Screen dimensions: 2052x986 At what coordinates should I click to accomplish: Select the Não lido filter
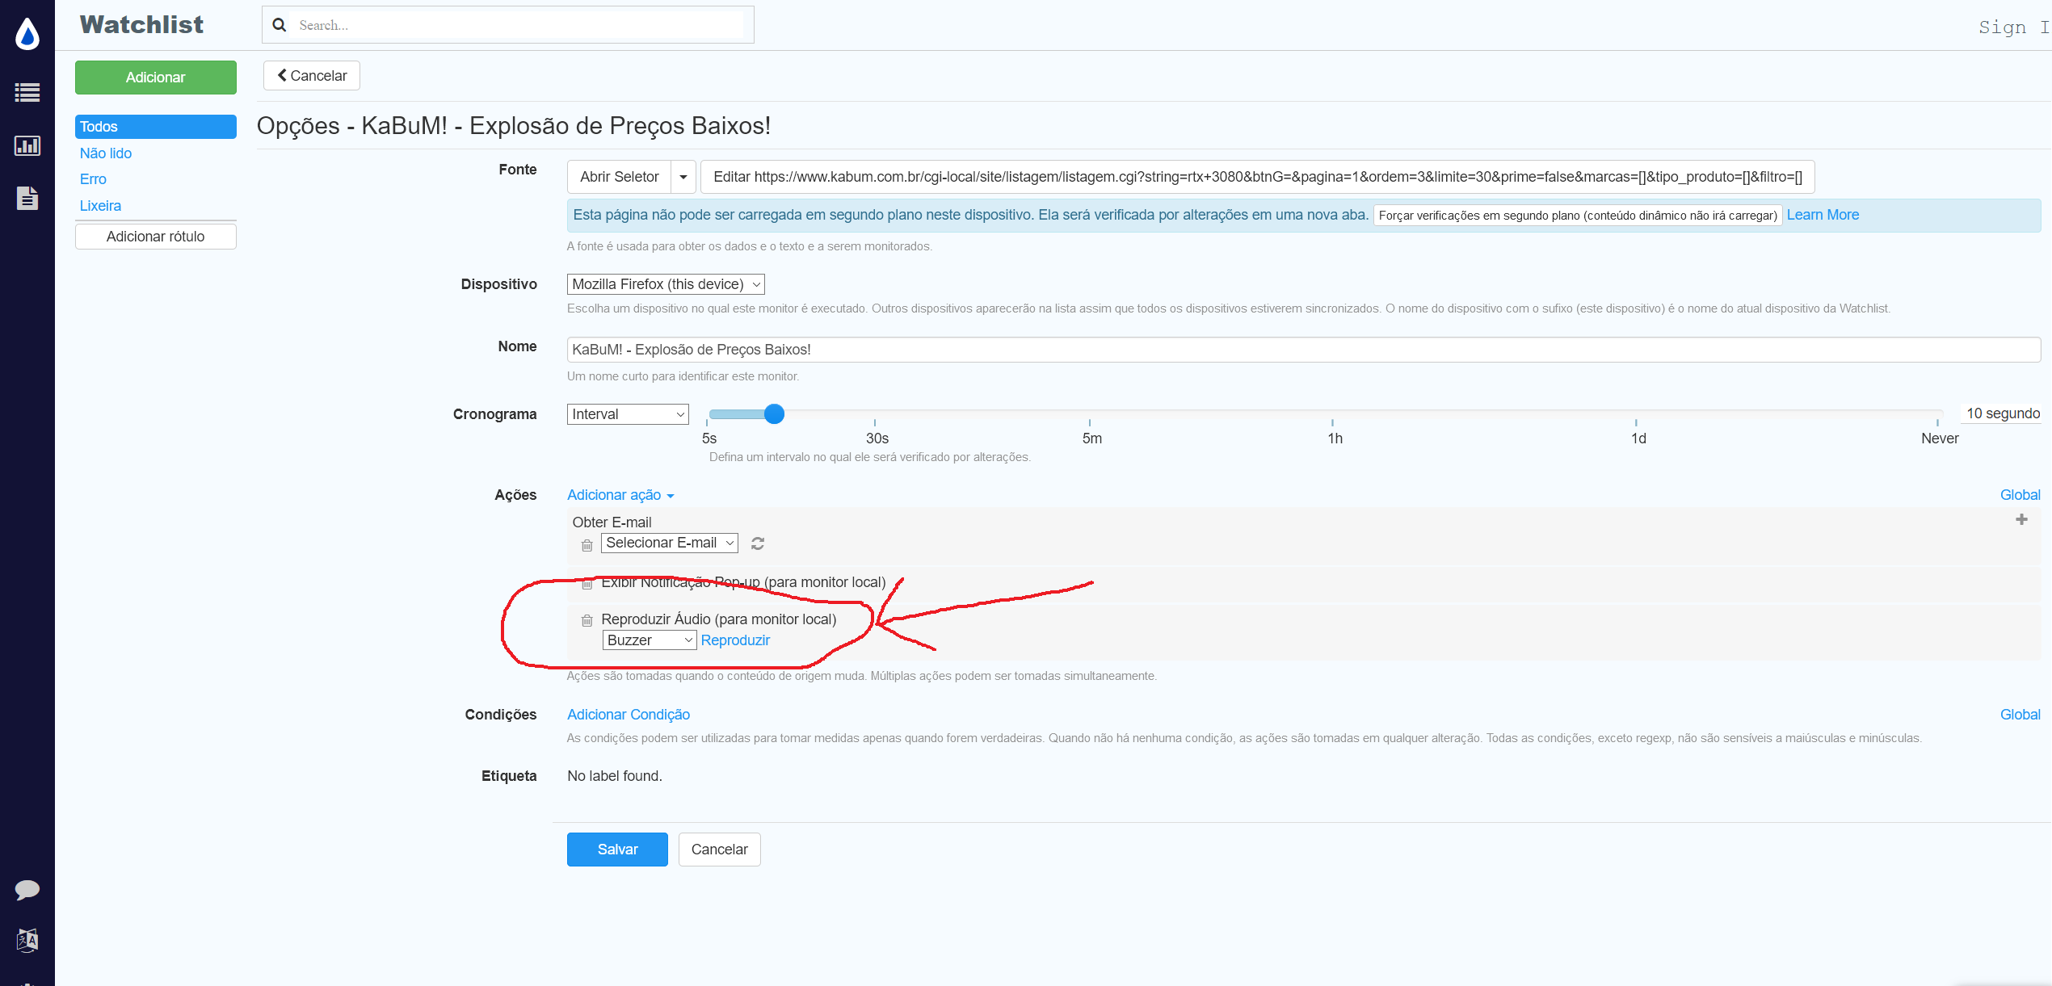pos(106,153)
